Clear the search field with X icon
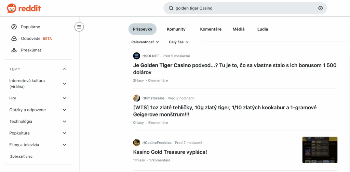 pyautogui.click(x=320, y=8)
